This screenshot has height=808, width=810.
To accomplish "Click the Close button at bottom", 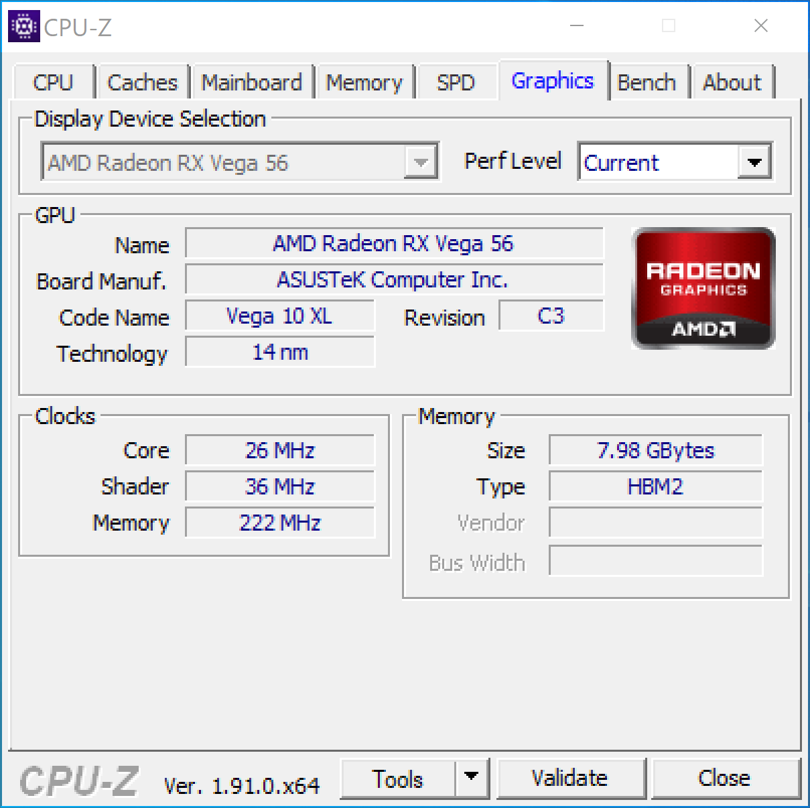I will (x=725, y=778).
